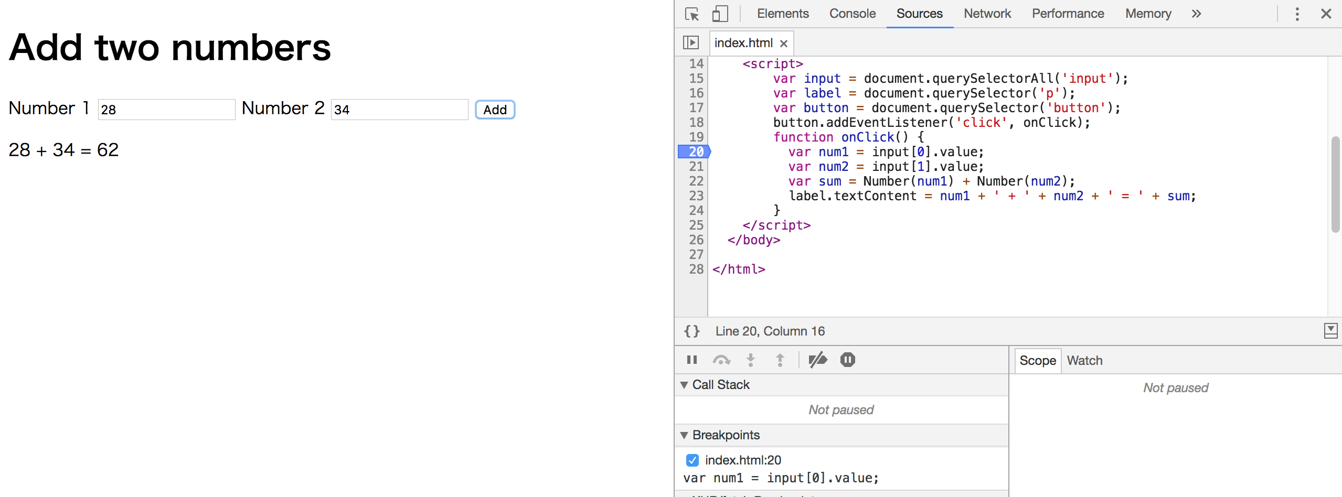Screen dimensions: 1342x497
Task: Toggle the device toolbar icon
Action: click(x=720, y=14)
